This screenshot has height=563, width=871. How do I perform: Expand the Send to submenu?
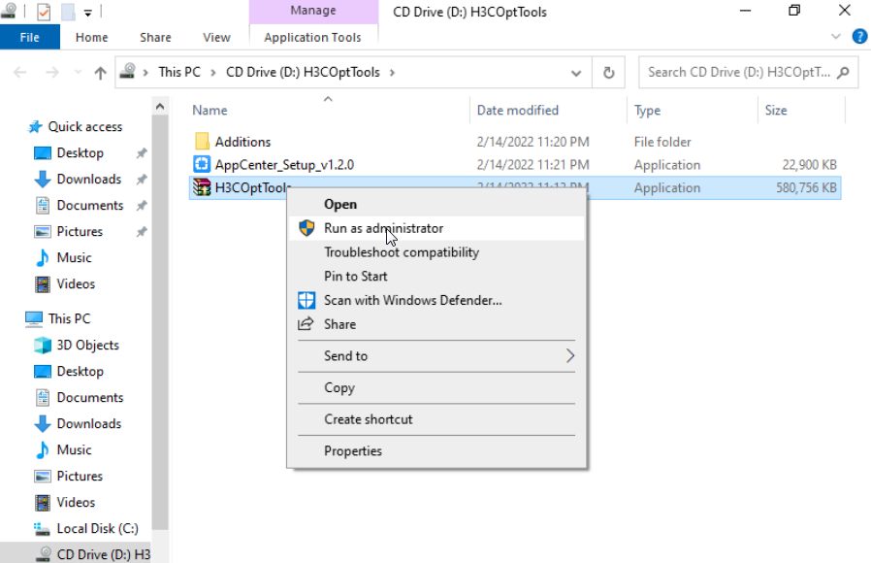(436, 355)
